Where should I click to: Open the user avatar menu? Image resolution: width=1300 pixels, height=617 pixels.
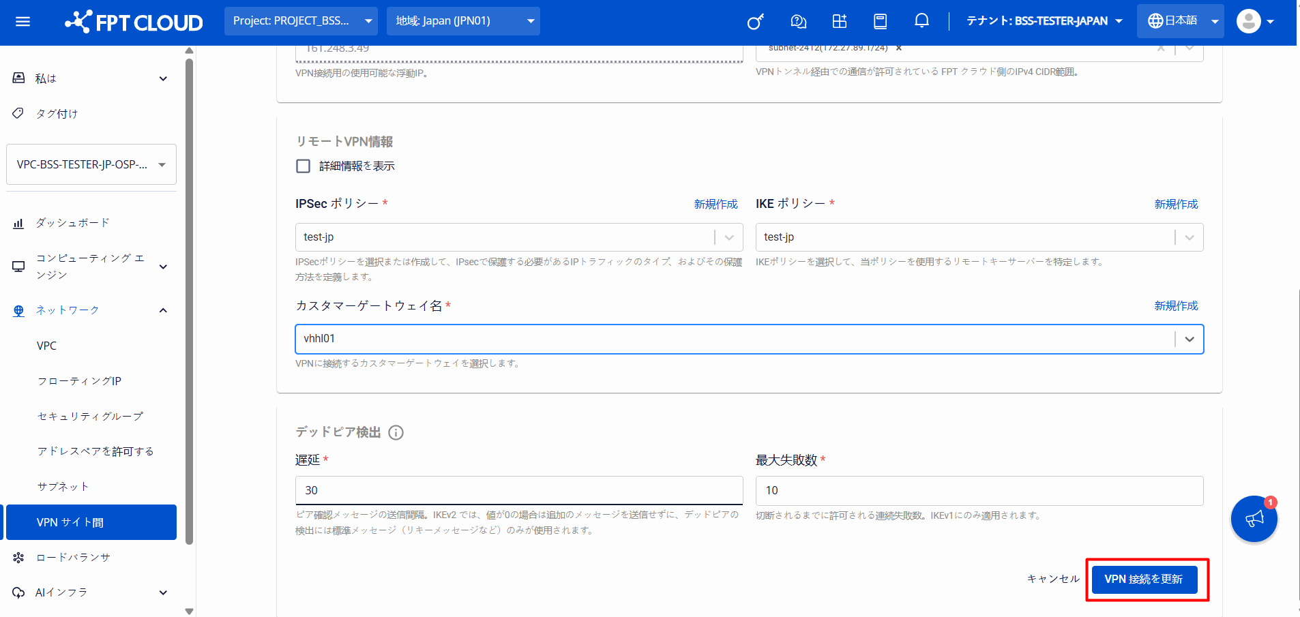(x=1255, y=21)
